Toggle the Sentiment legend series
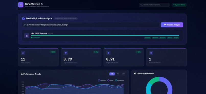The image size is (206, 94). point(102,80)
